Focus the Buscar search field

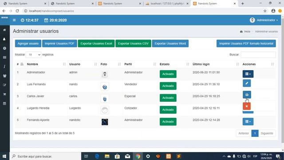coord(258,55)
